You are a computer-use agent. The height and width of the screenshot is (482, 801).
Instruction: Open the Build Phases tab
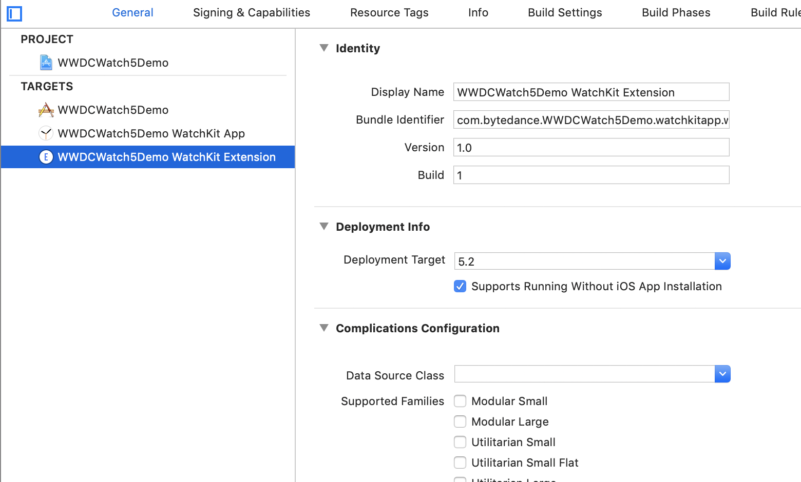pyautogui.click(x=676, y=13)
